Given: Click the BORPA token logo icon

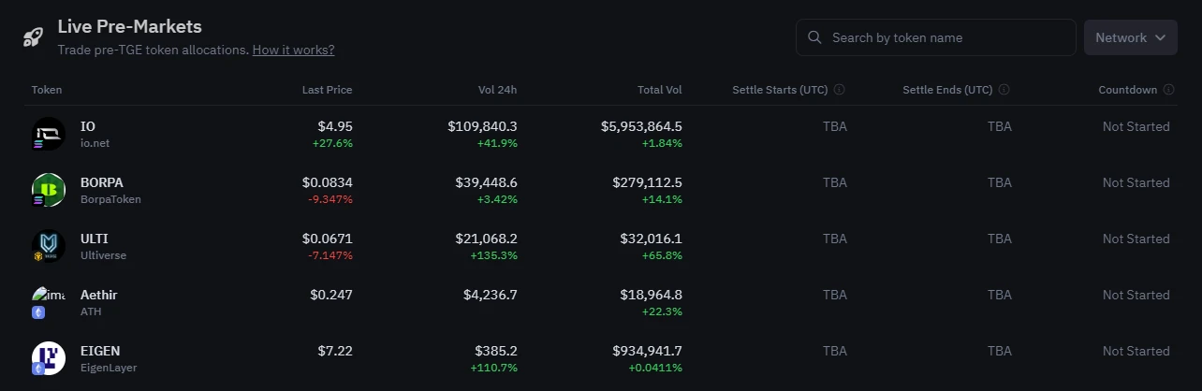Looking at the screenshot, I should pos(48,190).
